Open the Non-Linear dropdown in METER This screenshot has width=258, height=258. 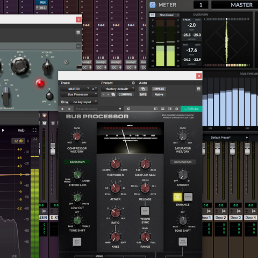pos(168,15)
